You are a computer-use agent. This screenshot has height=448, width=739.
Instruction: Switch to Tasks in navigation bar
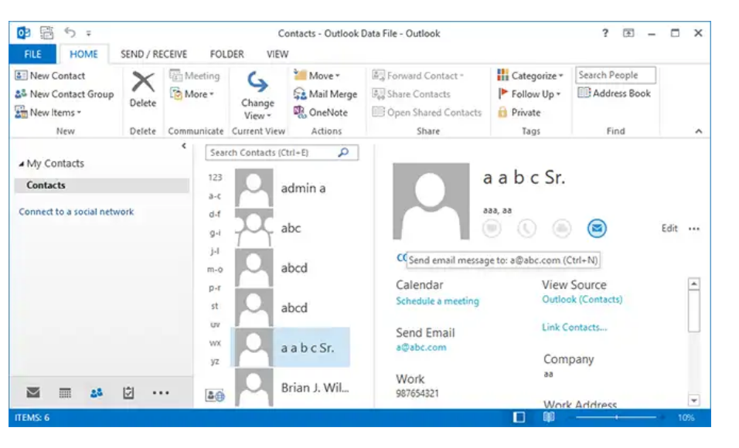[128, 392]
